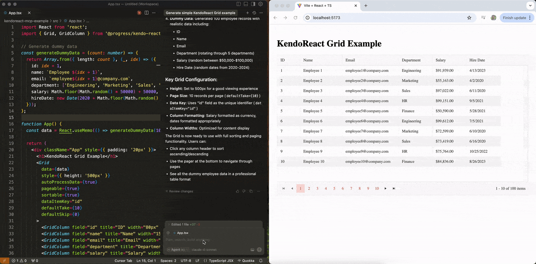
Task: Click the thumbs up on the chat response
Action: pyautogui.click(x=237, y=191)
